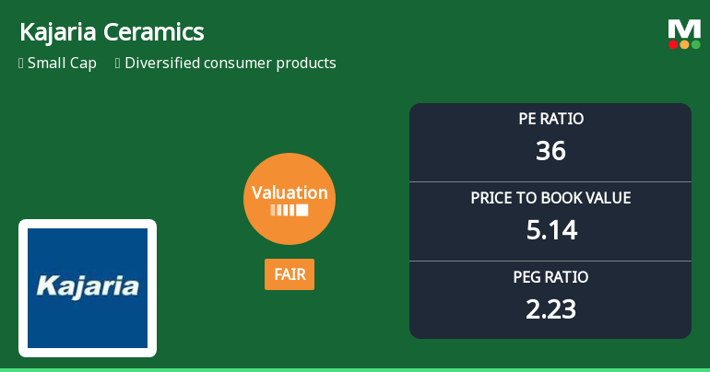
Task: Click the light green bar at the bottom
Action: [x=355, y=369]
